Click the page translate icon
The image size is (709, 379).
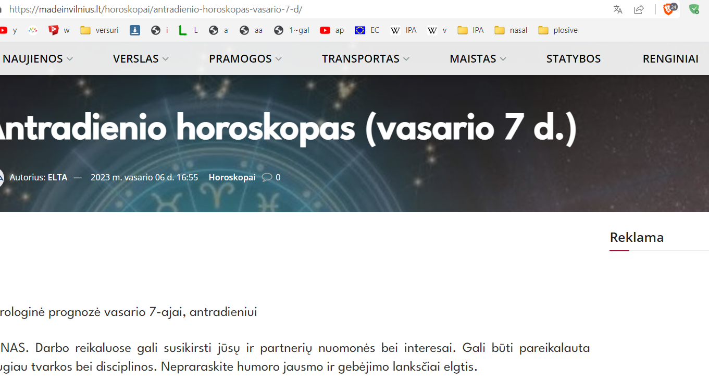point(617,9)
